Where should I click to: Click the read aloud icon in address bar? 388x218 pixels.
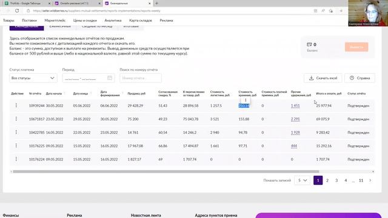pos(323,11)
